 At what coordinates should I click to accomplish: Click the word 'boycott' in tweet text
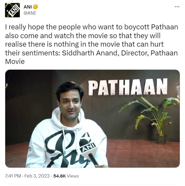137,27
